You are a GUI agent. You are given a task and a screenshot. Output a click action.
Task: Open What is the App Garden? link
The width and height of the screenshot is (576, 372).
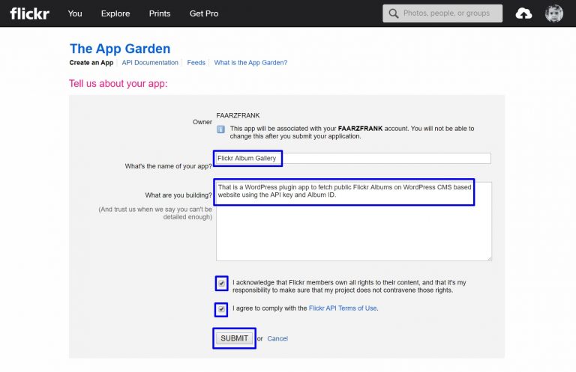tap(250, 63)
